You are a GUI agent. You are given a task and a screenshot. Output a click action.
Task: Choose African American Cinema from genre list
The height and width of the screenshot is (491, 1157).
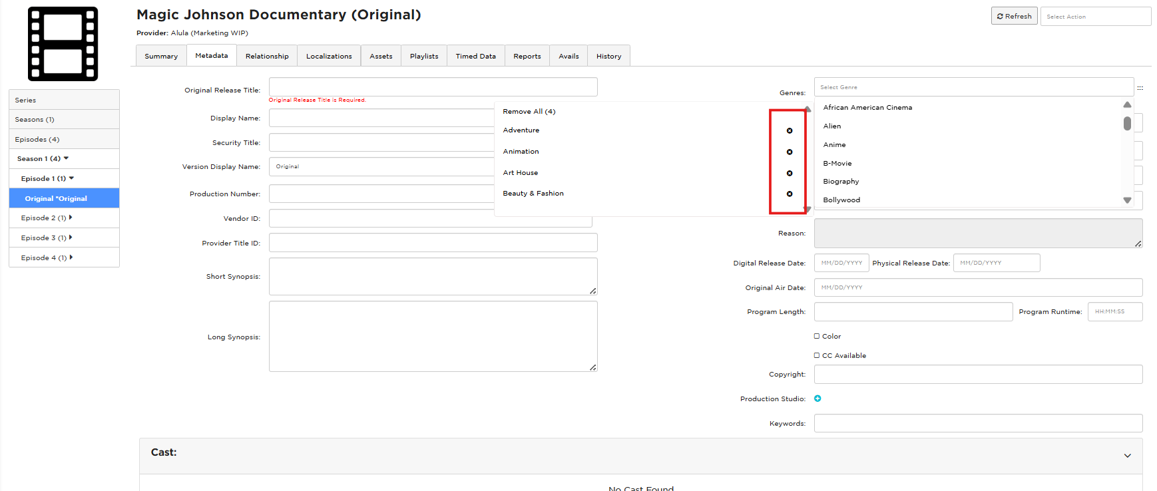coord(867,107)
